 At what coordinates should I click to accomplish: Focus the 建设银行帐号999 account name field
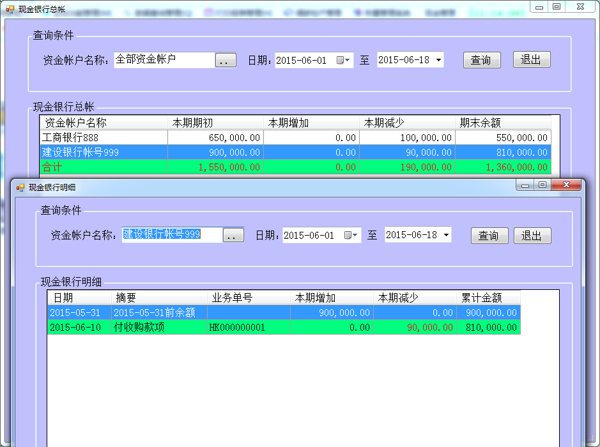click(x=172, y=234)
